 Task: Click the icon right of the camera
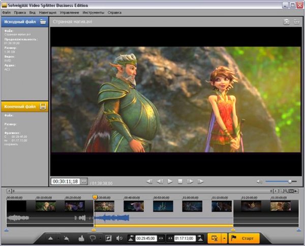[297, 22]
